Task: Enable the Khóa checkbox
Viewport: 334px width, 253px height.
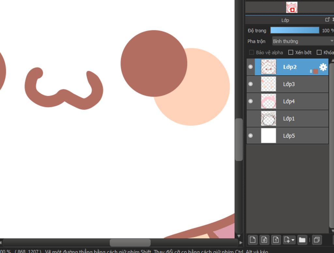Action: (319, 52)
